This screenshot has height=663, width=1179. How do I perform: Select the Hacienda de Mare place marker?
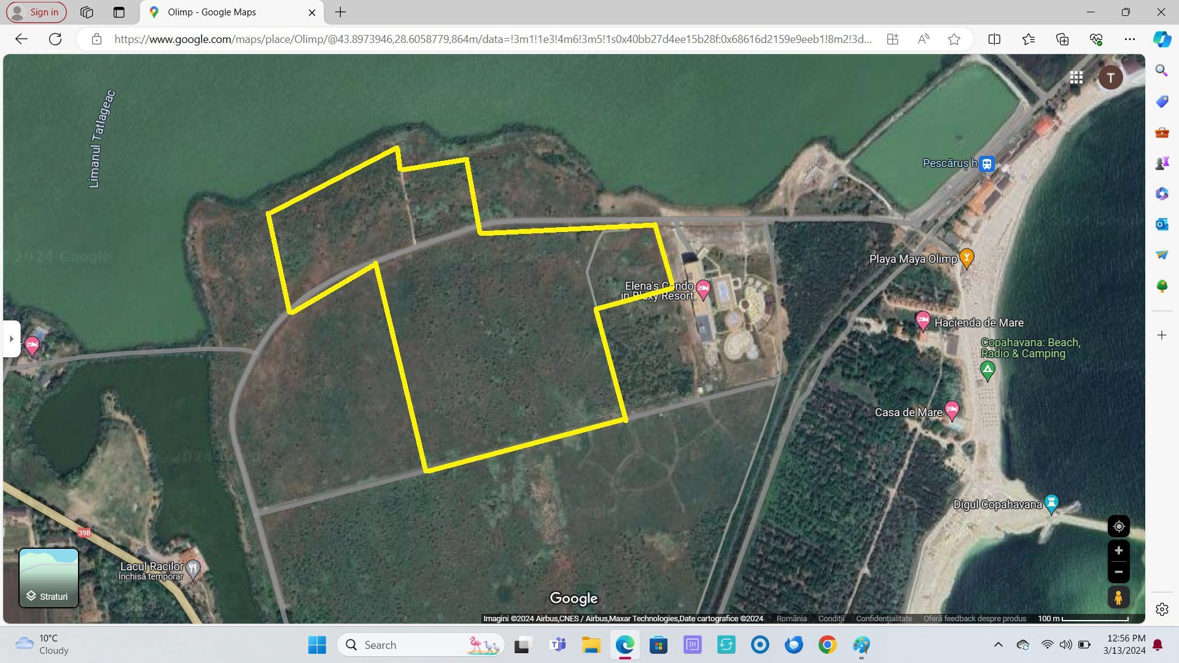coord(924,322)
